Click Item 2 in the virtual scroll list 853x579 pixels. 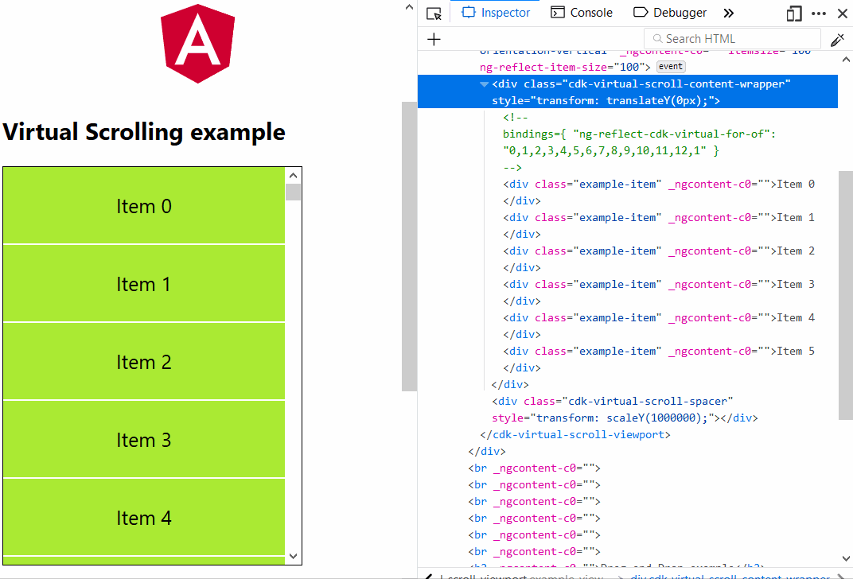click(x=144, y=362)
